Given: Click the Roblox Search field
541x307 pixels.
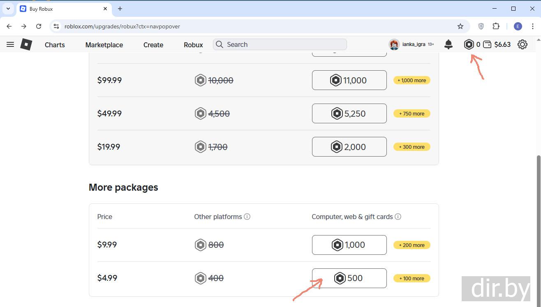Looking at the screenshot, I should coord(284,44).
